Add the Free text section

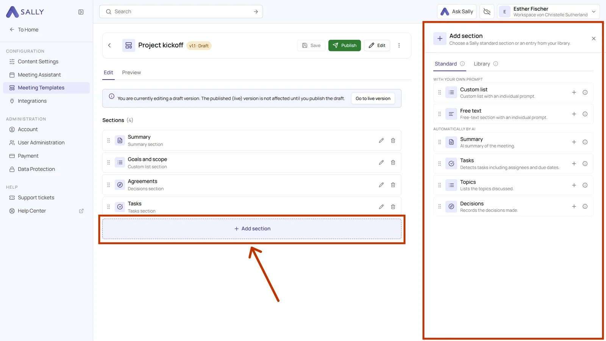(574, 114)
